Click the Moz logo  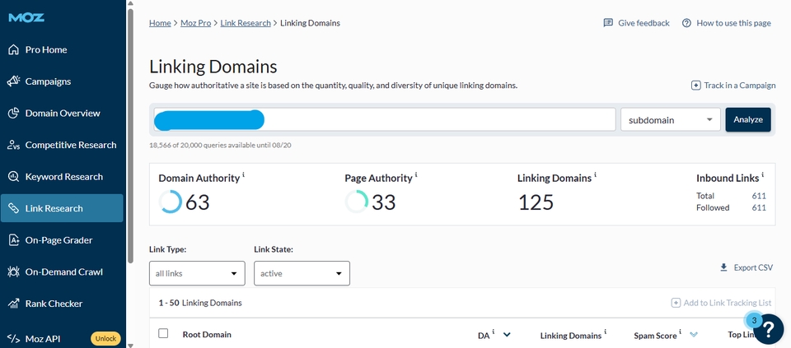[26, 17]
